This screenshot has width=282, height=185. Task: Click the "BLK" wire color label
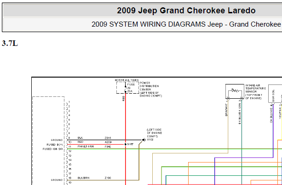80,138
